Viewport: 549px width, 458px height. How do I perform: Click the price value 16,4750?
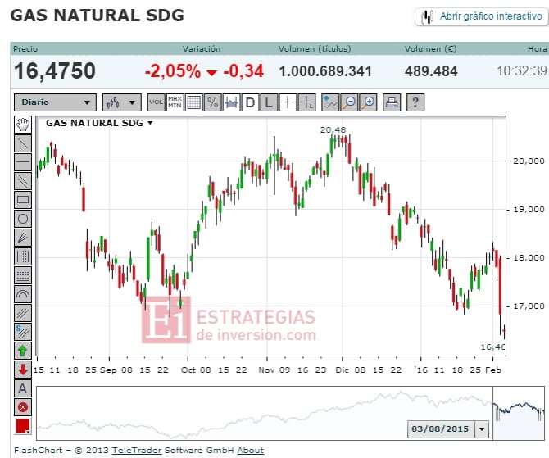click(x=55, y=71)
